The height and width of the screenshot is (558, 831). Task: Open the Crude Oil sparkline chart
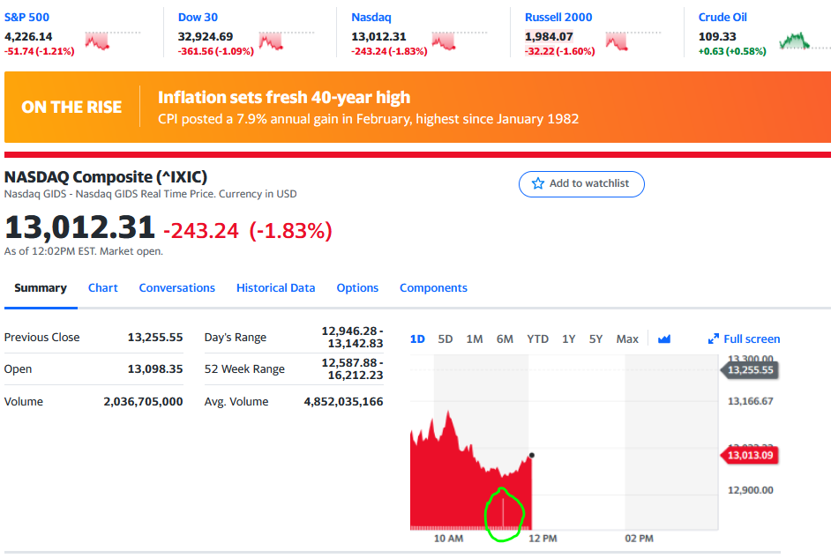tap(805, 41)
